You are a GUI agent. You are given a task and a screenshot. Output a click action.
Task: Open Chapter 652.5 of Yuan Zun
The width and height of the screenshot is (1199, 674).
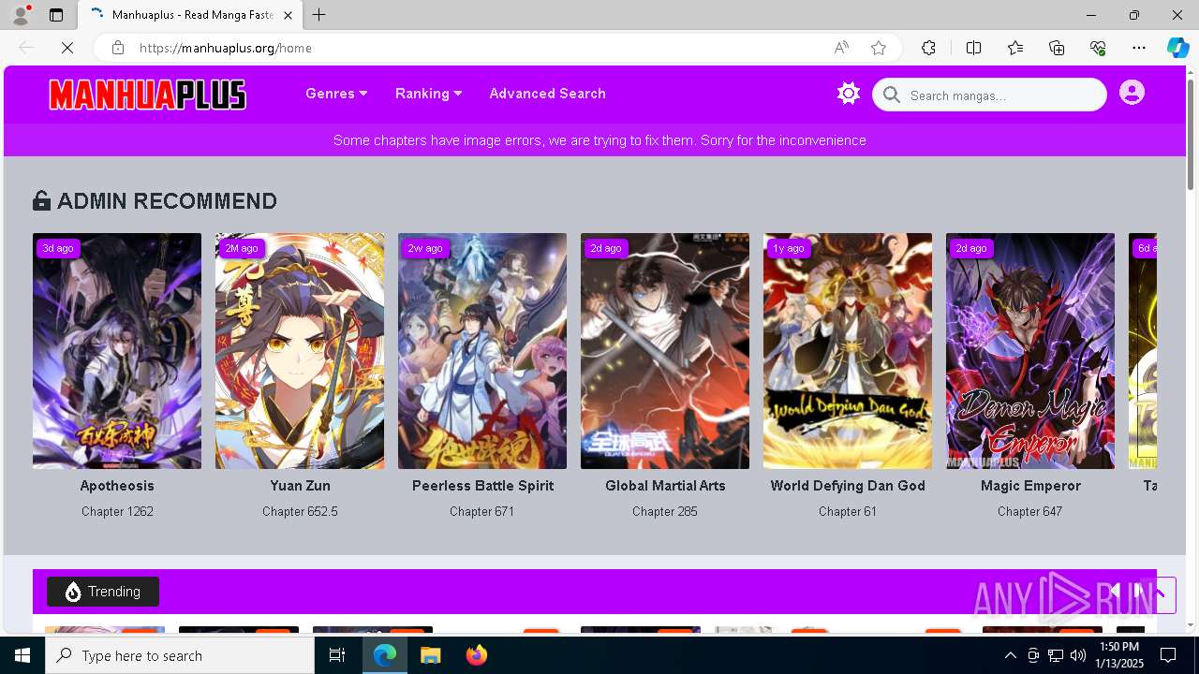(x=300, y=511)
